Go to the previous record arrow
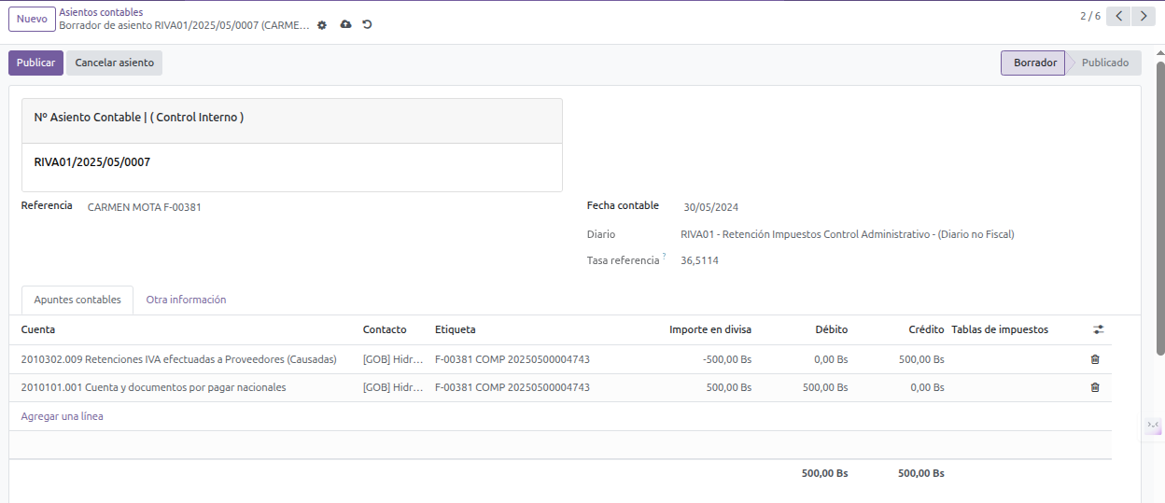 click(1118, 16)
